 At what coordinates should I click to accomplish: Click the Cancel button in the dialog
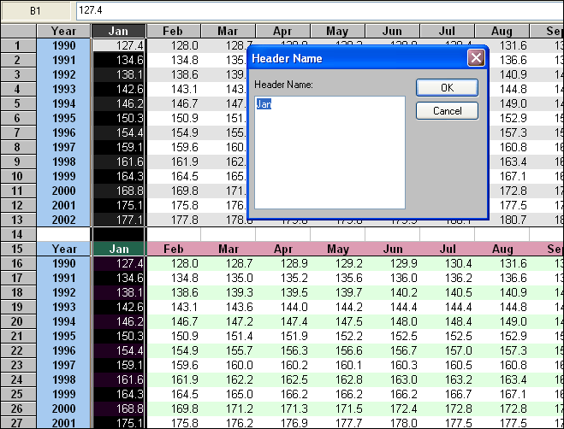click(x=447, y=111)
